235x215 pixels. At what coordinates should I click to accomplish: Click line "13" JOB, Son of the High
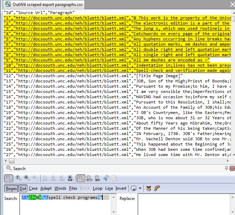pos(117,81)
